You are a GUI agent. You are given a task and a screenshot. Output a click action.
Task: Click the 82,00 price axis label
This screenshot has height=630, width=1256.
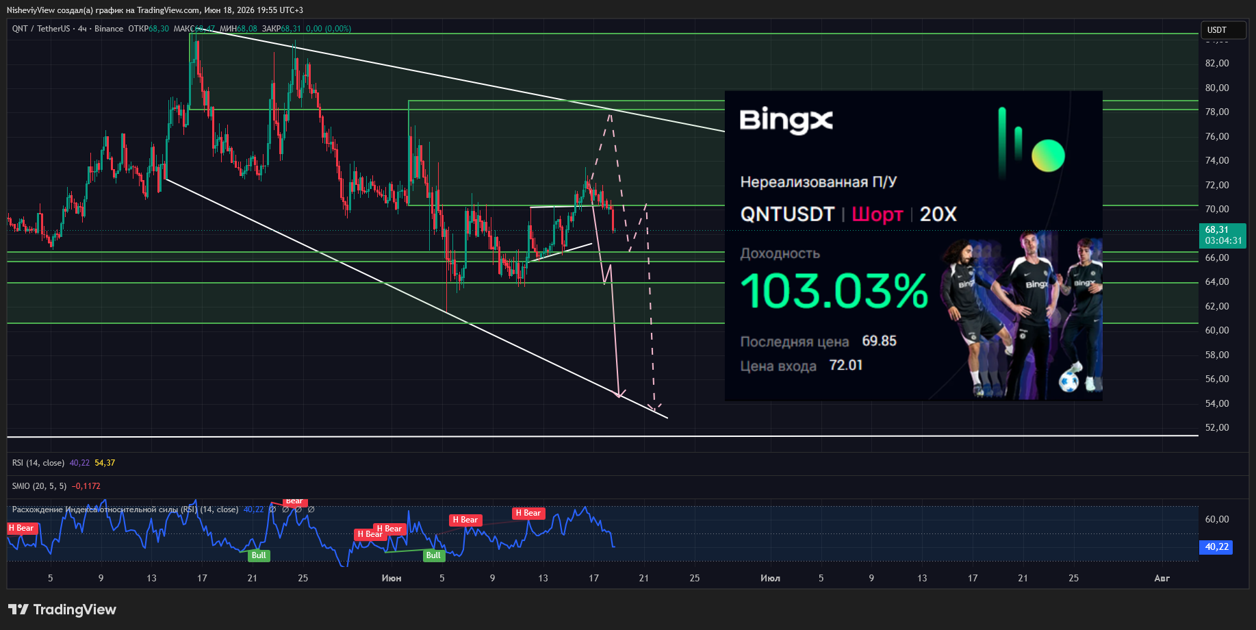coord(1217,63)
